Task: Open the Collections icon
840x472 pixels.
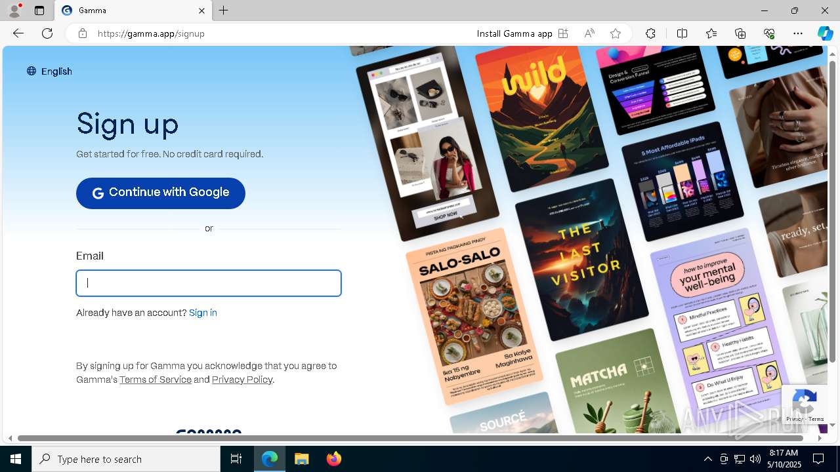Action: tap(740, 33)
